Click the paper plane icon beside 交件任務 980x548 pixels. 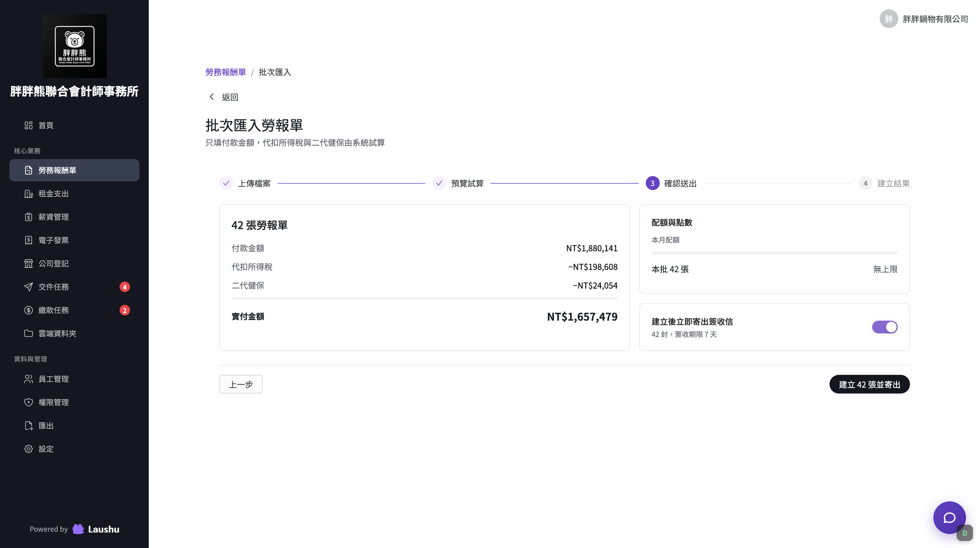coord(29,287)
